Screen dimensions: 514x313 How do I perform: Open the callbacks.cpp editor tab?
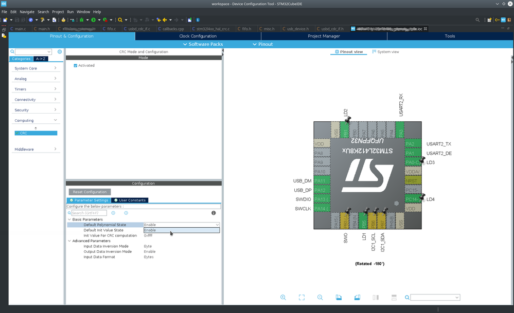(171, 29)
